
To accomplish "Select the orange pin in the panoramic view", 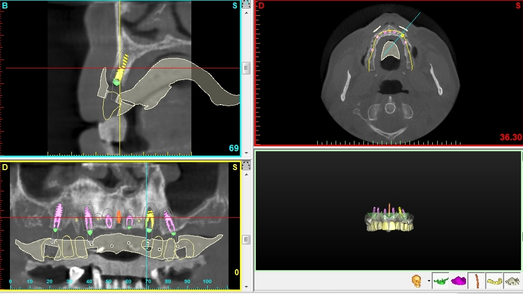I will pyautogui.click(x=119, y=217).
